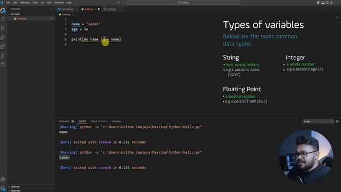Image resolution: width=341 pixels, height=192 pixels.
Task: Open the Run and Debug view
Action: click(3, 37)
